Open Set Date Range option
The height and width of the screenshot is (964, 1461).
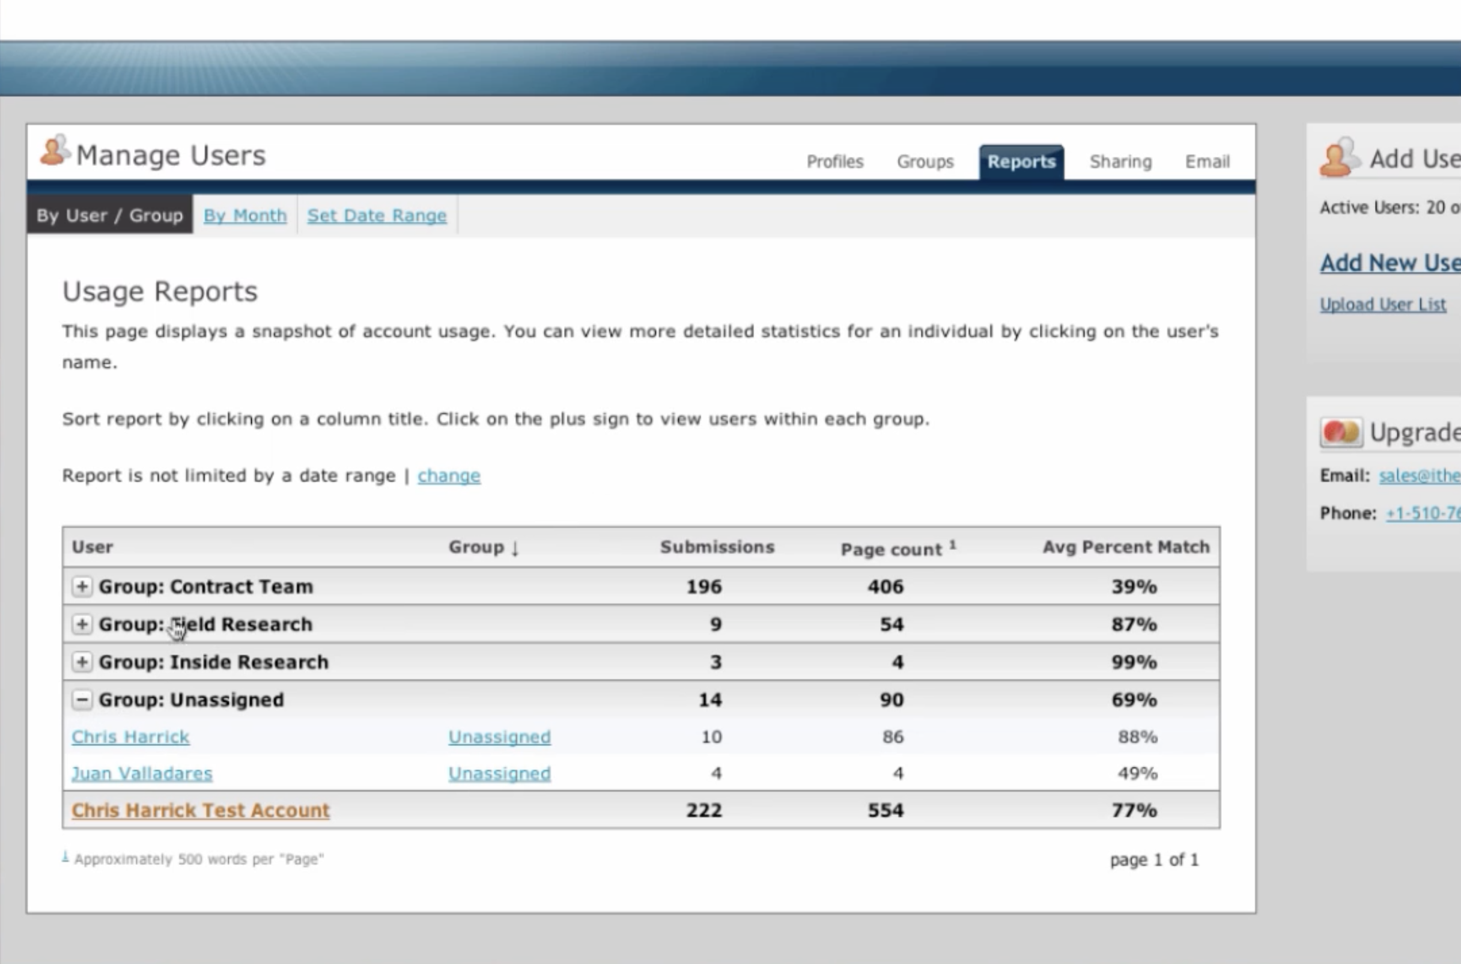click(x=377, y=216)
